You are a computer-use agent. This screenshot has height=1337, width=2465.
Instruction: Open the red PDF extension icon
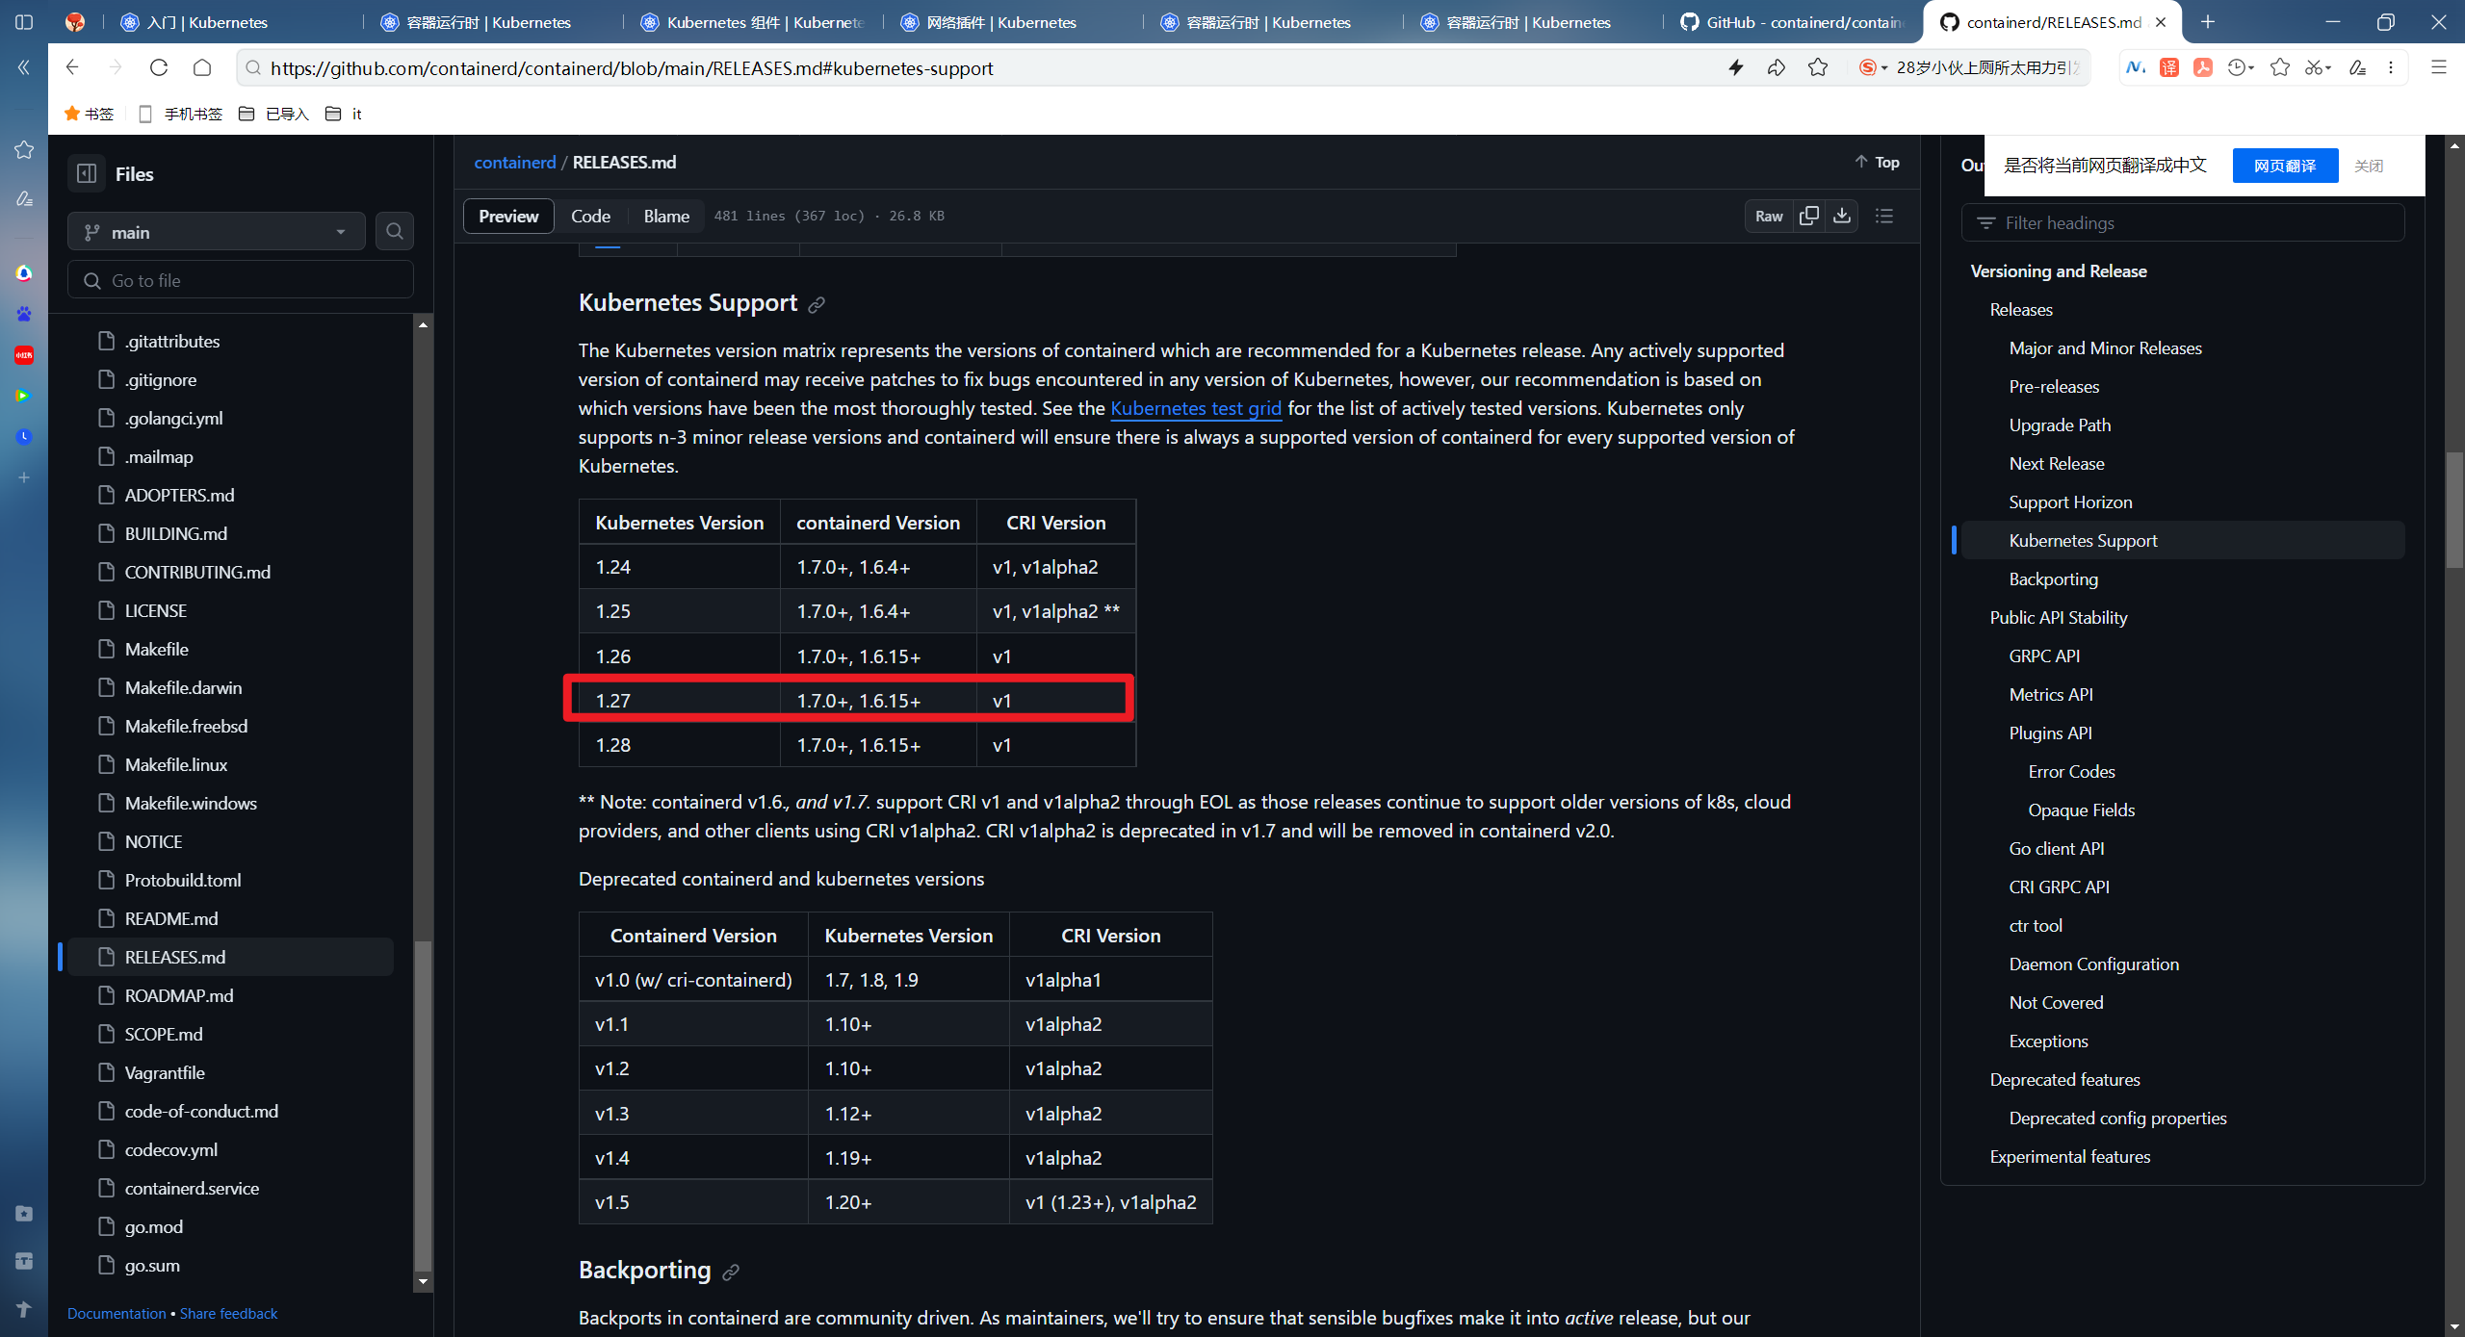point(2203,67)
